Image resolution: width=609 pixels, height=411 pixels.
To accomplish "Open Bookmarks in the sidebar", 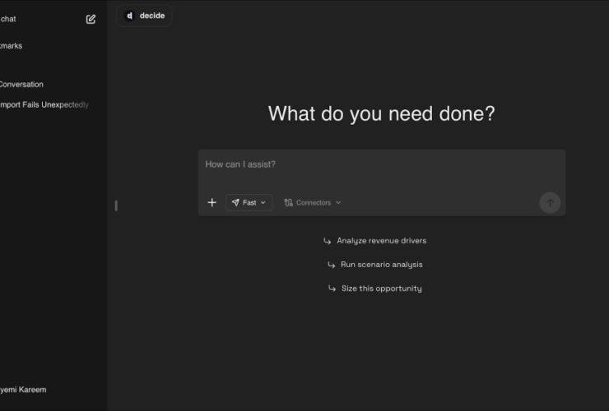I will 12,46.
